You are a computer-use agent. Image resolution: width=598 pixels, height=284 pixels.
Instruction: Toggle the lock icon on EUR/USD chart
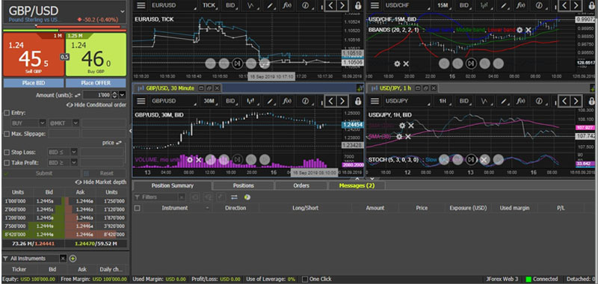coord(358,5)
